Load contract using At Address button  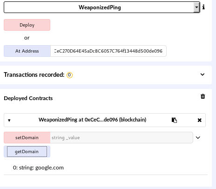pos(27,51)
